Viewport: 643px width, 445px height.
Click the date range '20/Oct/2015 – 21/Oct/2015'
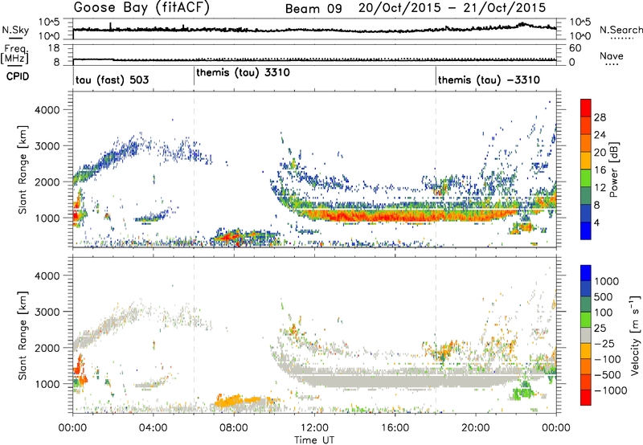453,8
